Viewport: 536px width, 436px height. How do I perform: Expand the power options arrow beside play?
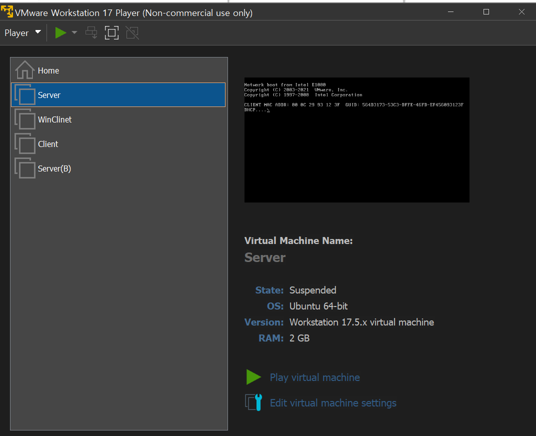[x=74, y=33]
